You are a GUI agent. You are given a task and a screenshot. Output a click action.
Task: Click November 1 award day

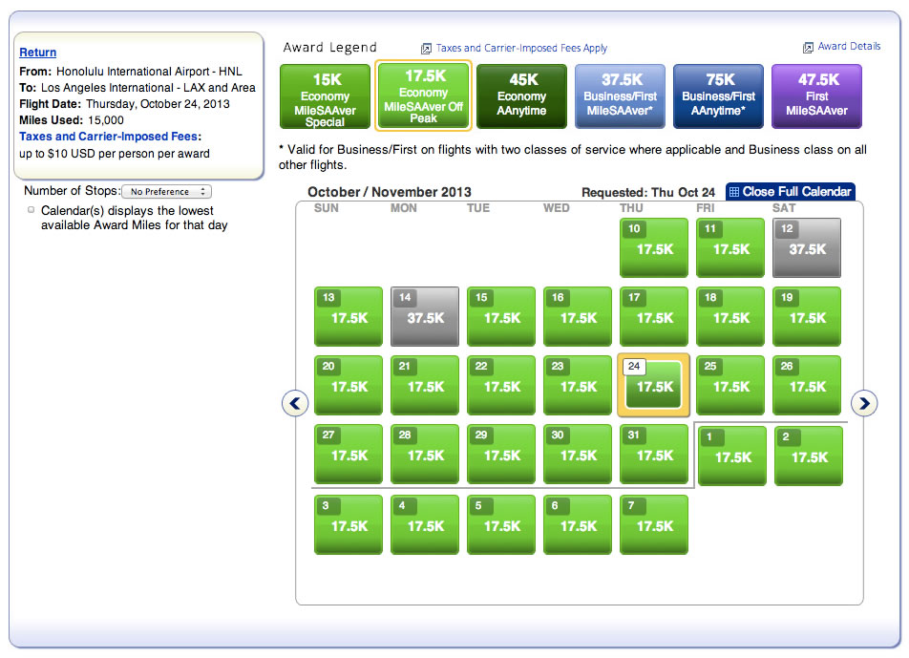pyautogui.click(x=732, y=456)
